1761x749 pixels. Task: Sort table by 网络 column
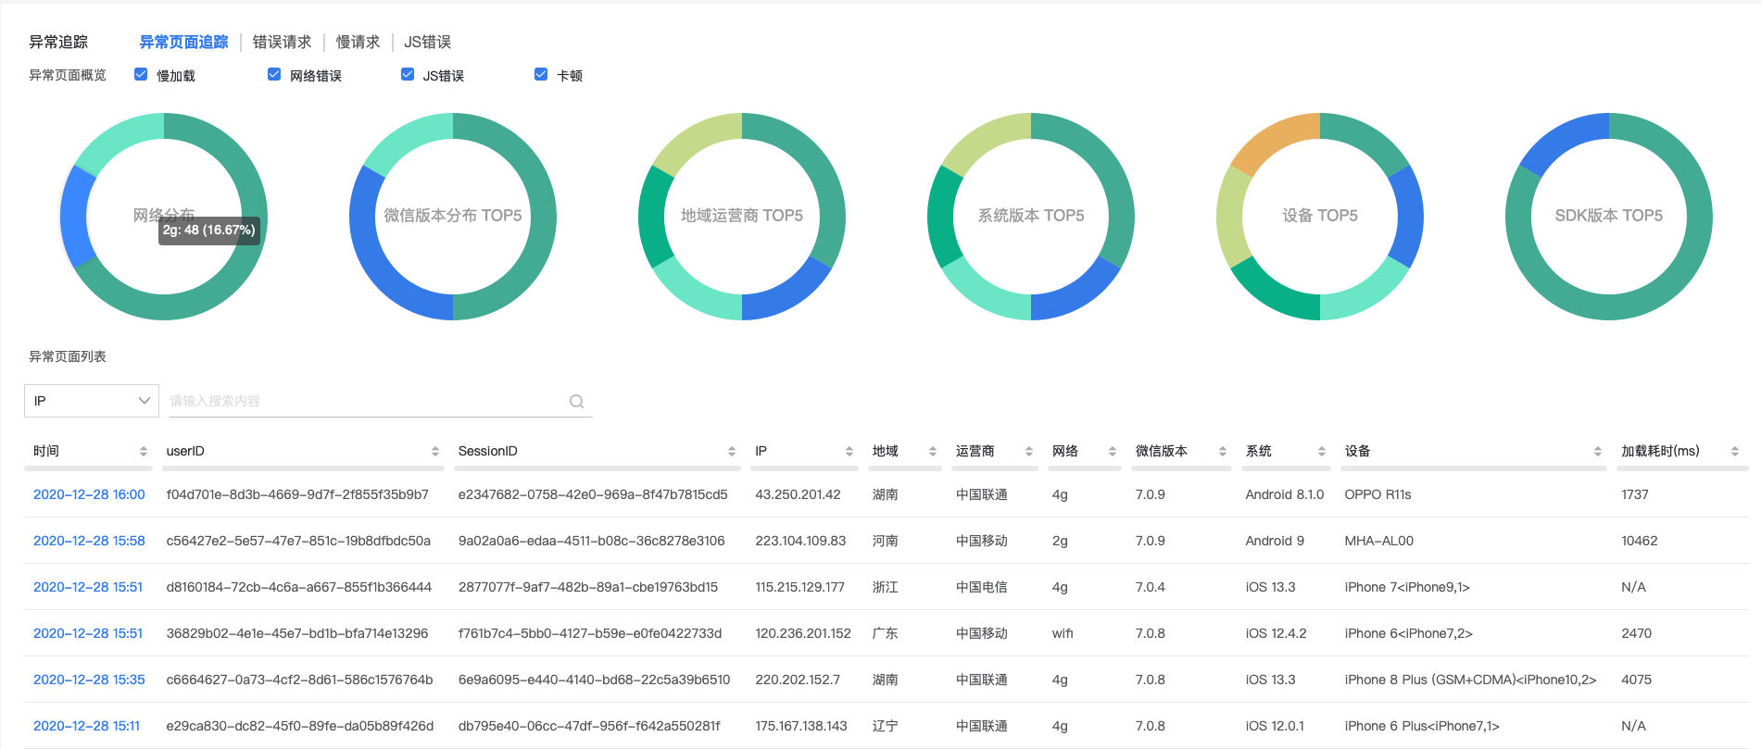[1112, 451]
